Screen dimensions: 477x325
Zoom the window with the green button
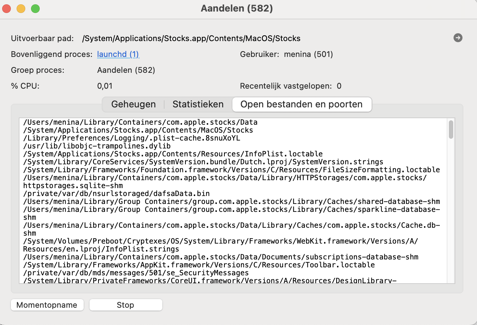[x=35, y=8]
